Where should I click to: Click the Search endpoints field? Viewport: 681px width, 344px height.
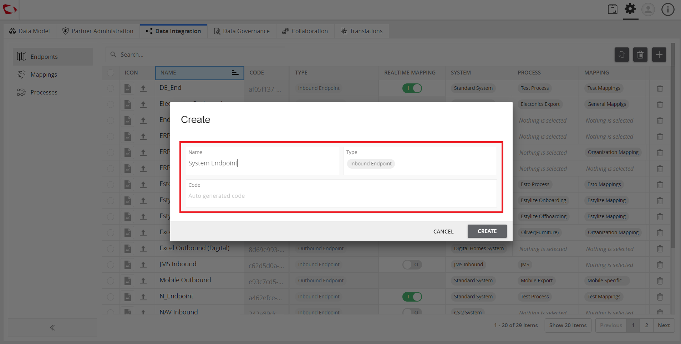(x=195, y=55)
